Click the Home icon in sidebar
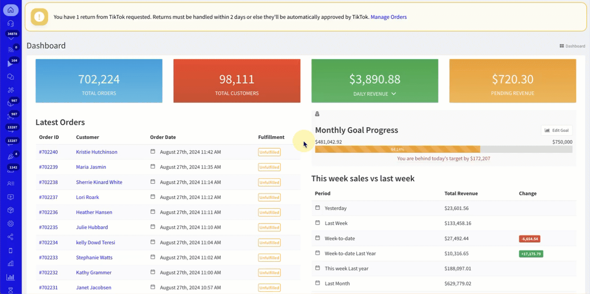This screenshot has width=590, height=294. (11, 10)
